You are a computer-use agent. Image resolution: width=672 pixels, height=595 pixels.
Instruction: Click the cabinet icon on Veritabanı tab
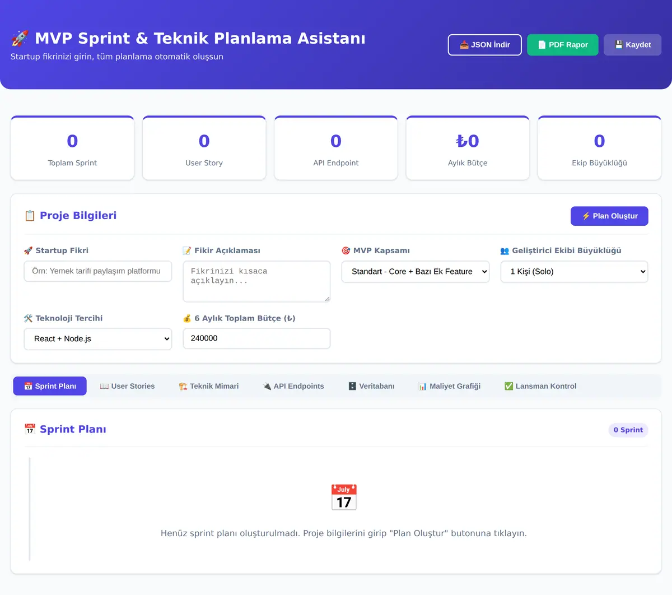tap(352, 386)
